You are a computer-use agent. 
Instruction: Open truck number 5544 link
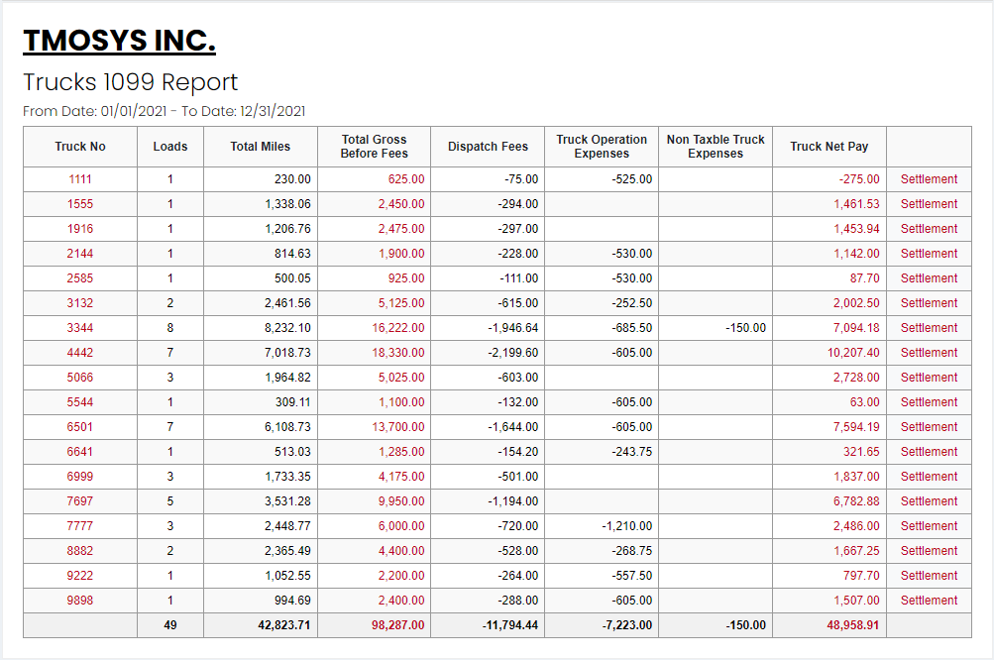tap(80, 402)
